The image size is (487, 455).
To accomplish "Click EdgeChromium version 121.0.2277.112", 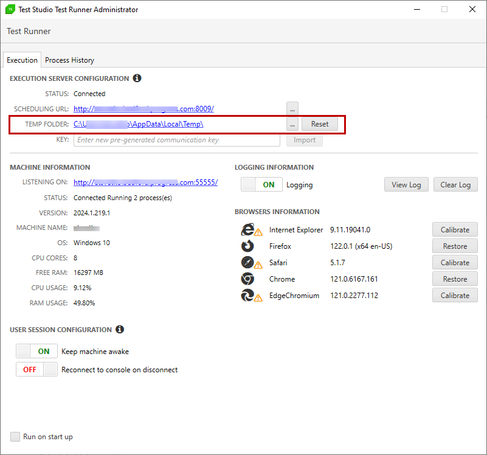I will 354,295.
